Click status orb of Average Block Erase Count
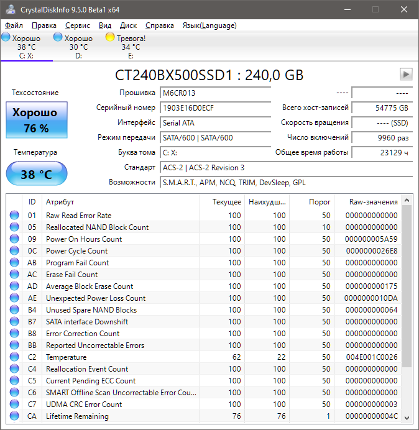This screenshot has width=419, height=430. coord(14,286)
